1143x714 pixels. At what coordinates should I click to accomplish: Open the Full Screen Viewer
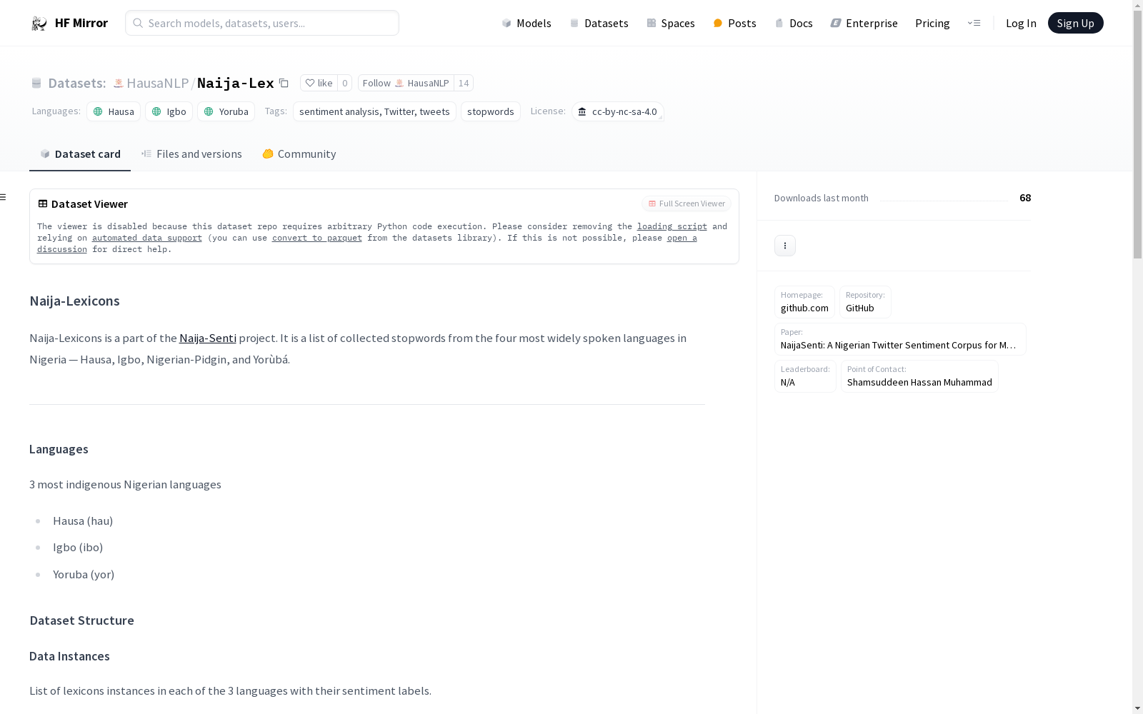687,203
